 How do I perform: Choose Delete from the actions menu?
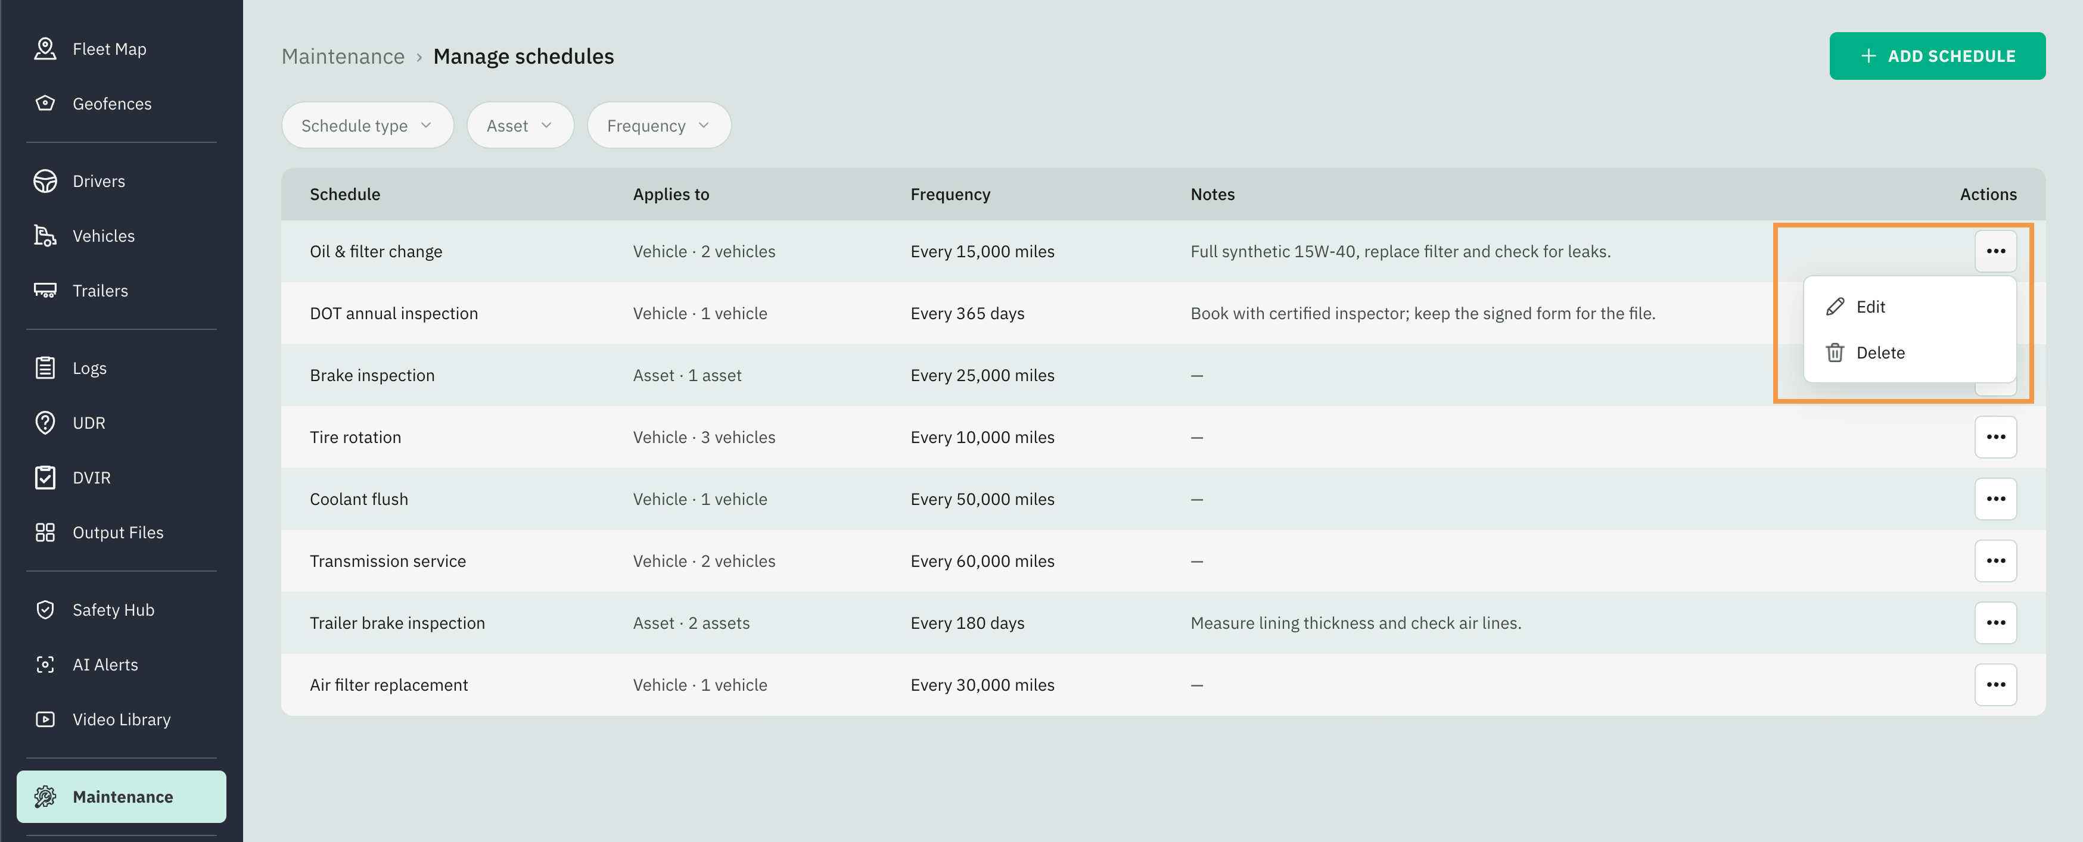[1909, 353]
